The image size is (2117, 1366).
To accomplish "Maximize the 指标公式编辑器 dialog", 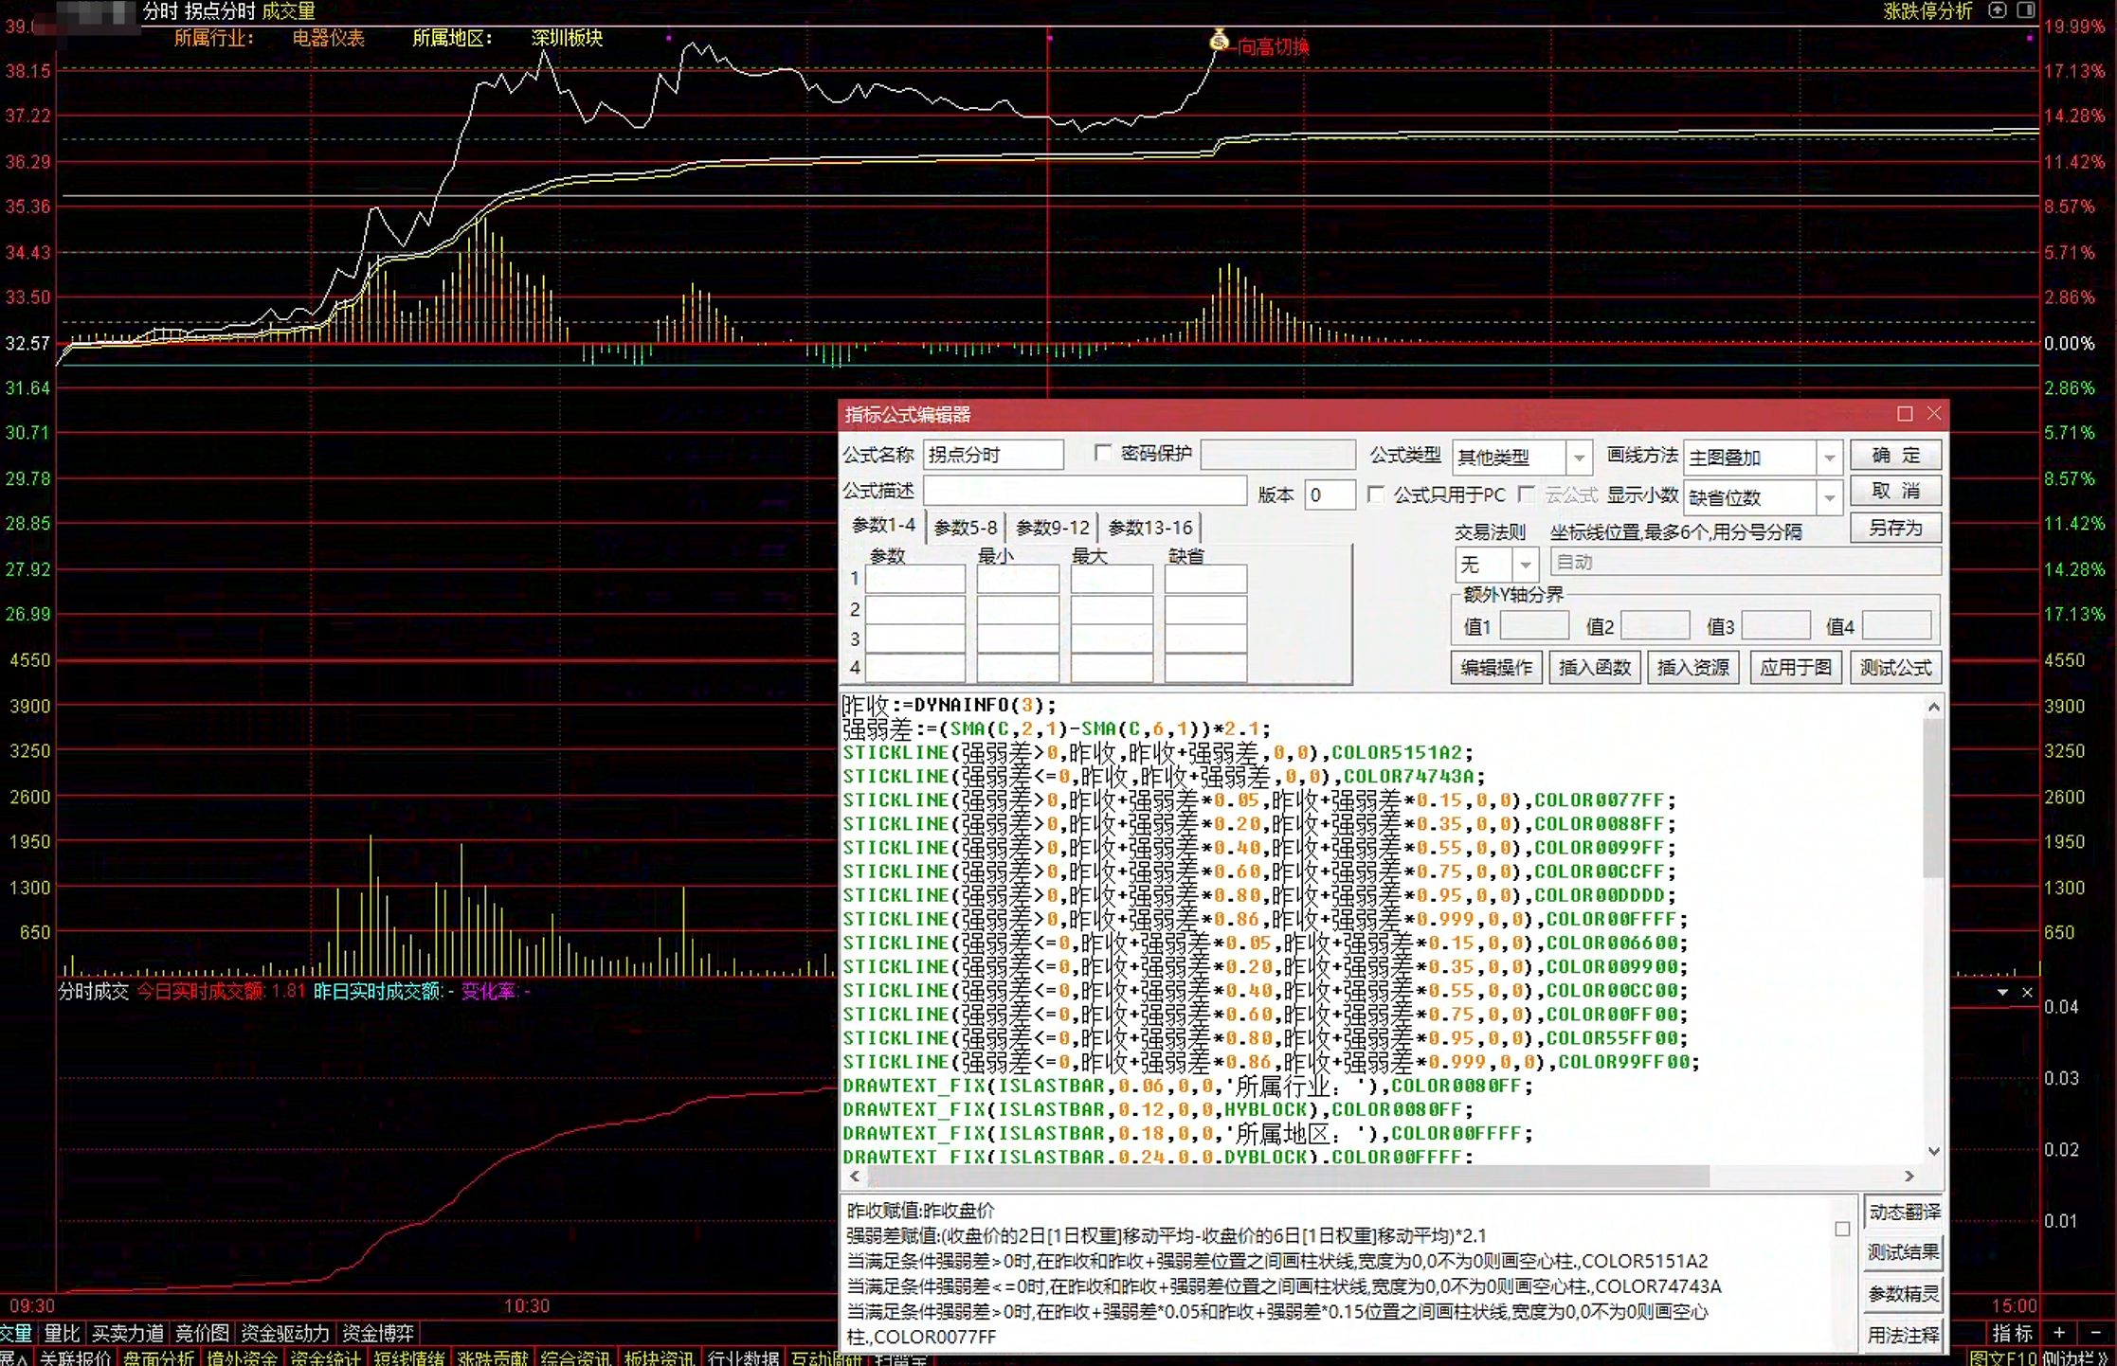I will (1905, 414).
